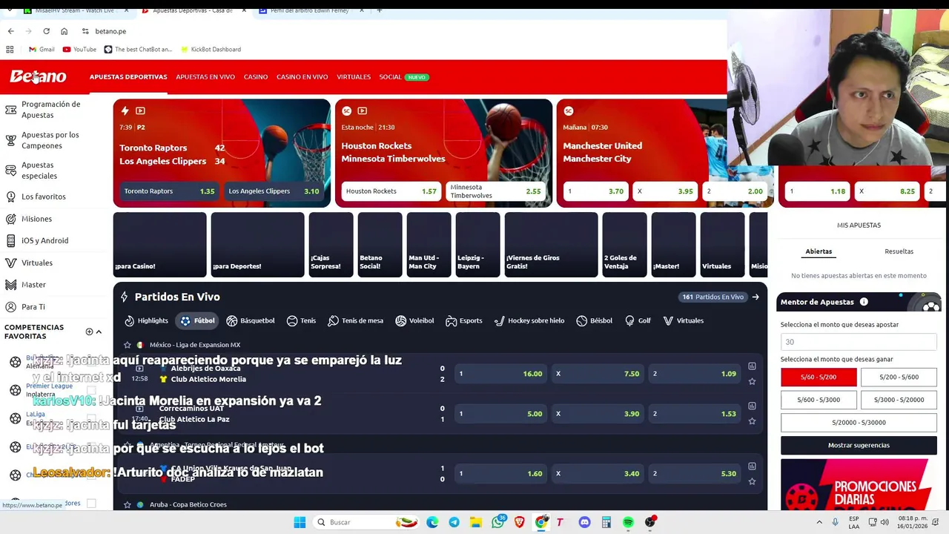Select the Voleibol sport filter
The height and width of the screenshot is (534, 949).
coord(414,320)
